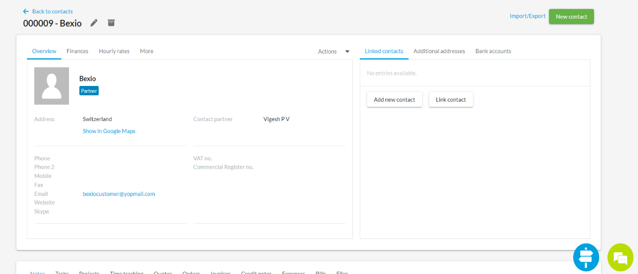The width and height of the screenshot is (638, 274).
Task: Click the "Phone 2" field label
Action: tap(44, 167)
